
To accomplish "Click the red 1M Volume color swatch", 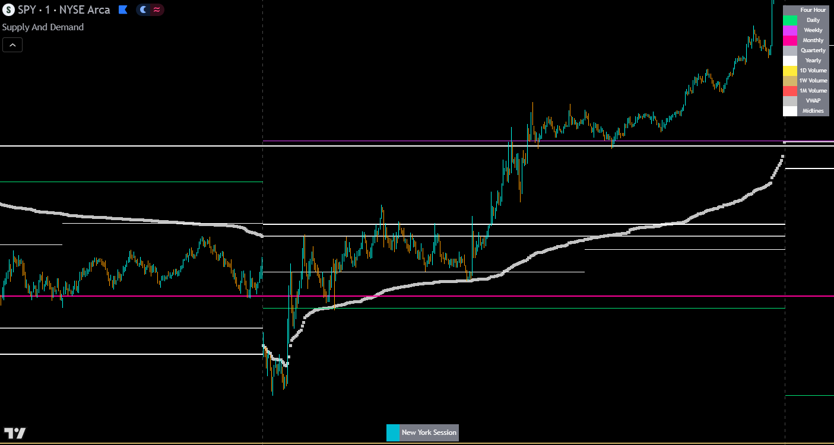I will coord(790,91).
